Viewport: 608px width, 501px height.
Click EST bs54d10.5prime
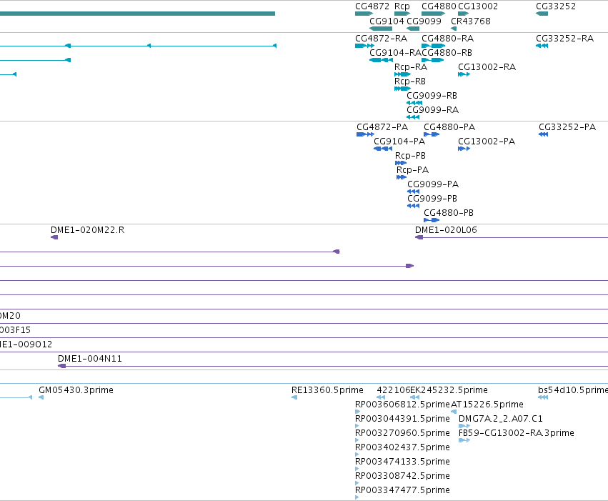(x=573, y=390)
